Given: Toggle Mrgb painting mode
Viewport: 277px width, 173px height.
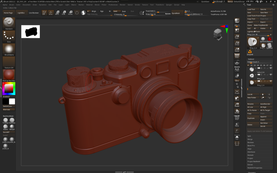Looking at the screenshot, I should tap(94, 11).
